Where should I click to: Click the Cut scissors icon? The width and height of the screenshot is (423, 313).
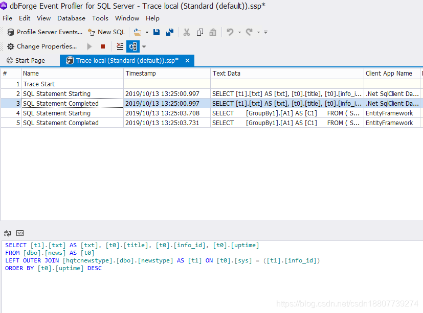click(186, 32)
